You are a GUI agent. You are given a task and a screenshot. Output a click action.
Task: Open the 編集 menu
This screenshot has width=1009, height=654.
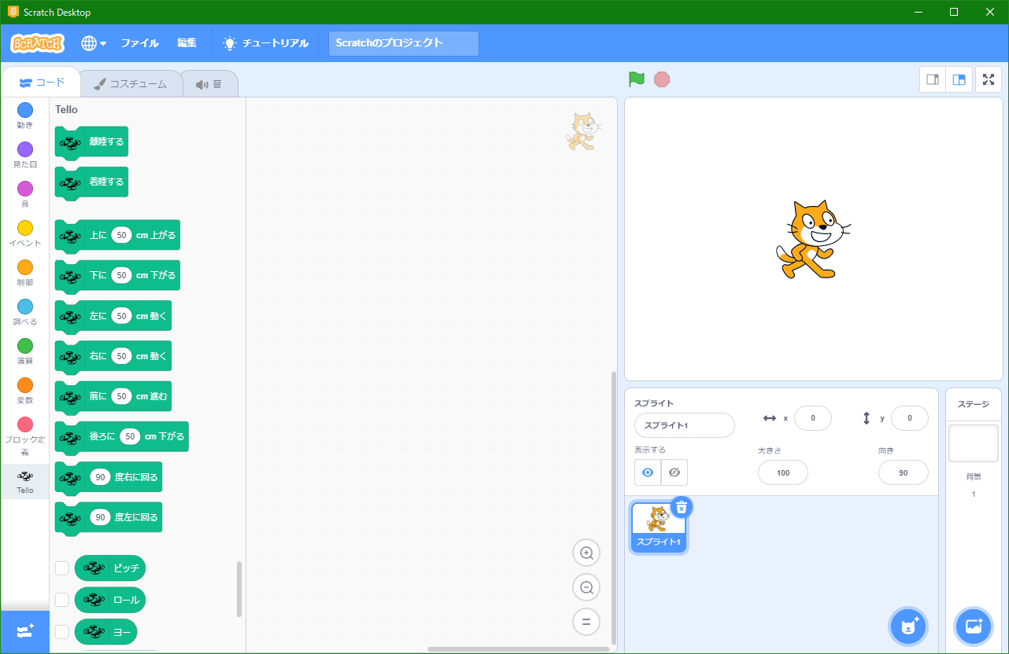tap(187, 43)
